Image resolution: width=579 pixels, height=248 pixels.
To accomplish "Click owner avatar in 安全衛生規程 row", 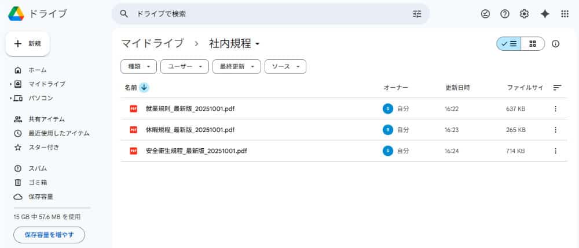I will (x=388, y=151).
